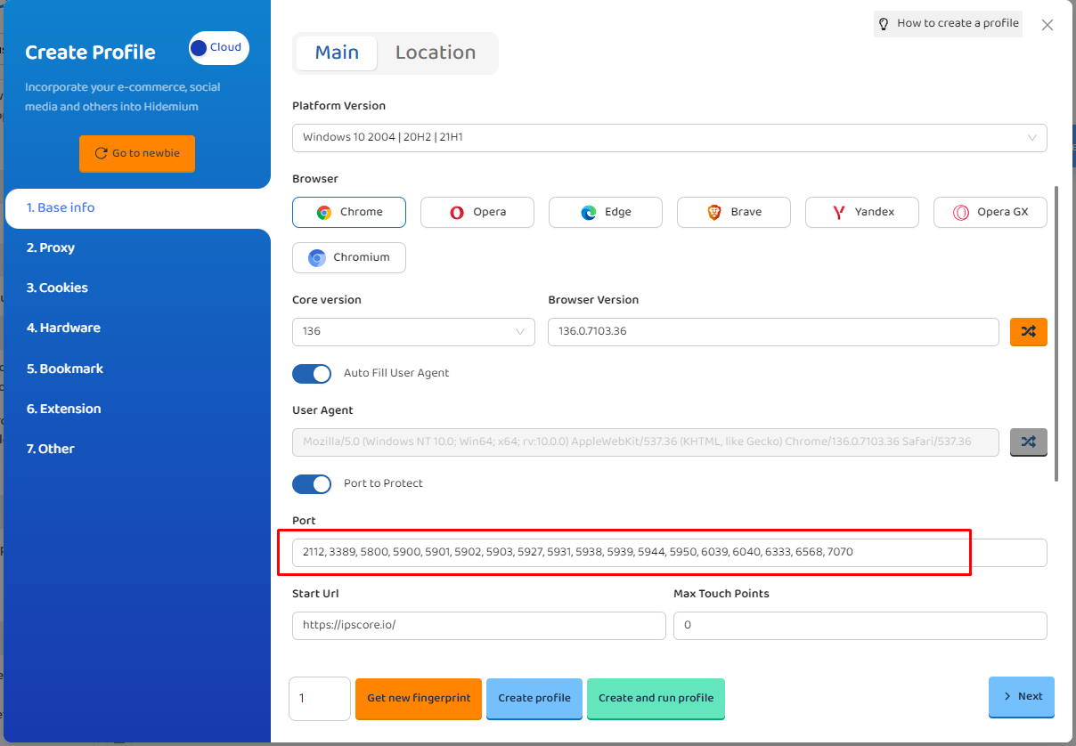Go to the Hardware section
This screenshot has height=746, width=1076.
63,328
